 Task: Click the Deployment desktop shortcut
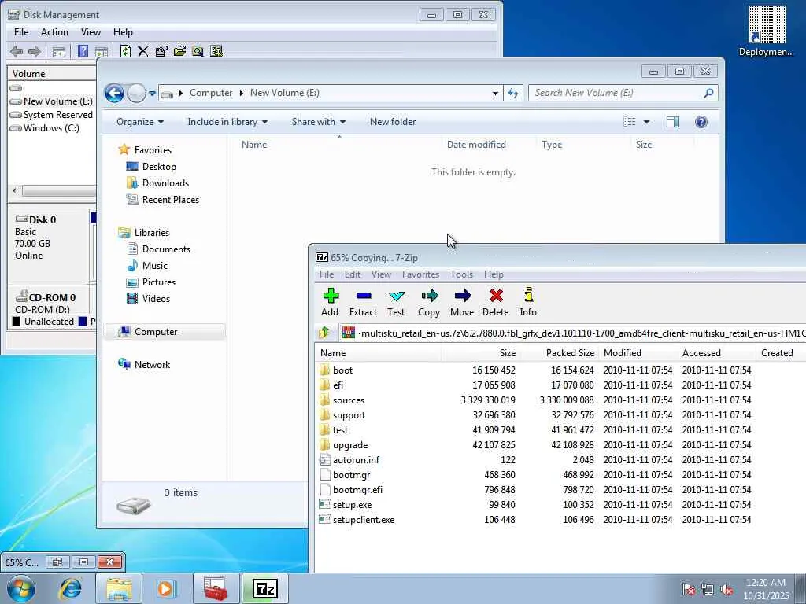tap(767, 31)
